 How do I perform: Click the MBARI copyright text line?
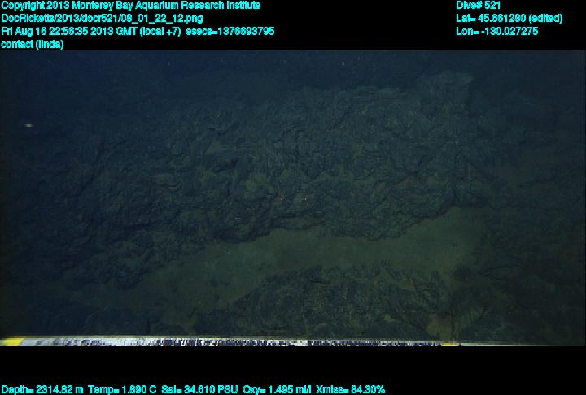tap(130, 5)
